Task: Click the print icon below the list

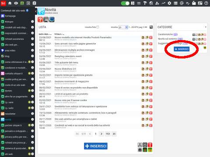Action: pyautogui.click(x=140, y=150)
